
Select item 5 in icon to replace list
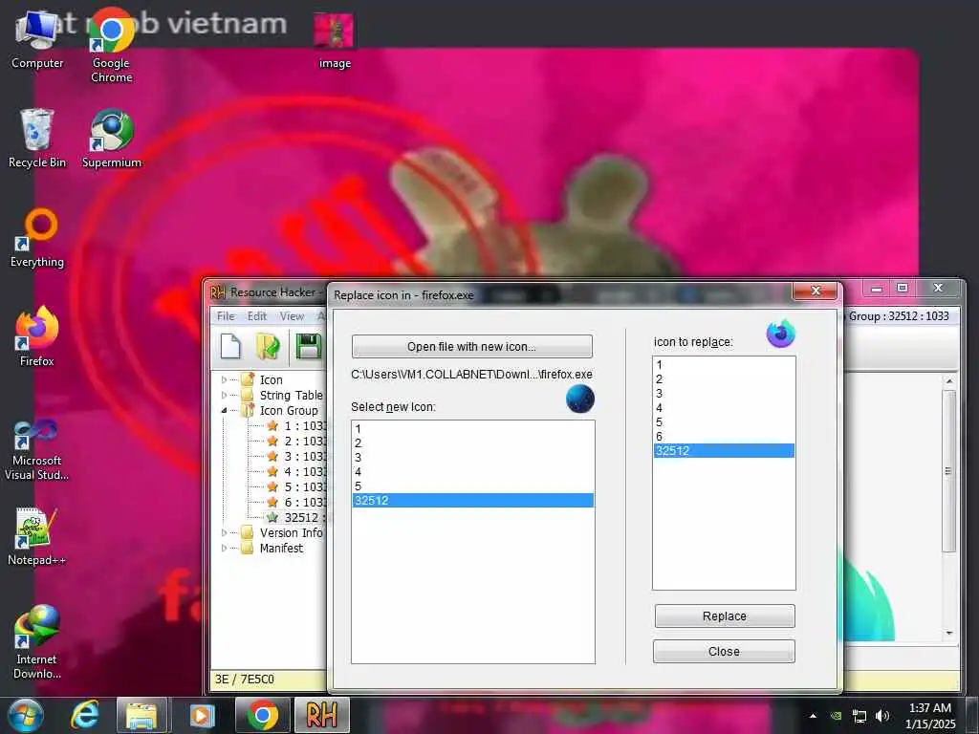724,422
